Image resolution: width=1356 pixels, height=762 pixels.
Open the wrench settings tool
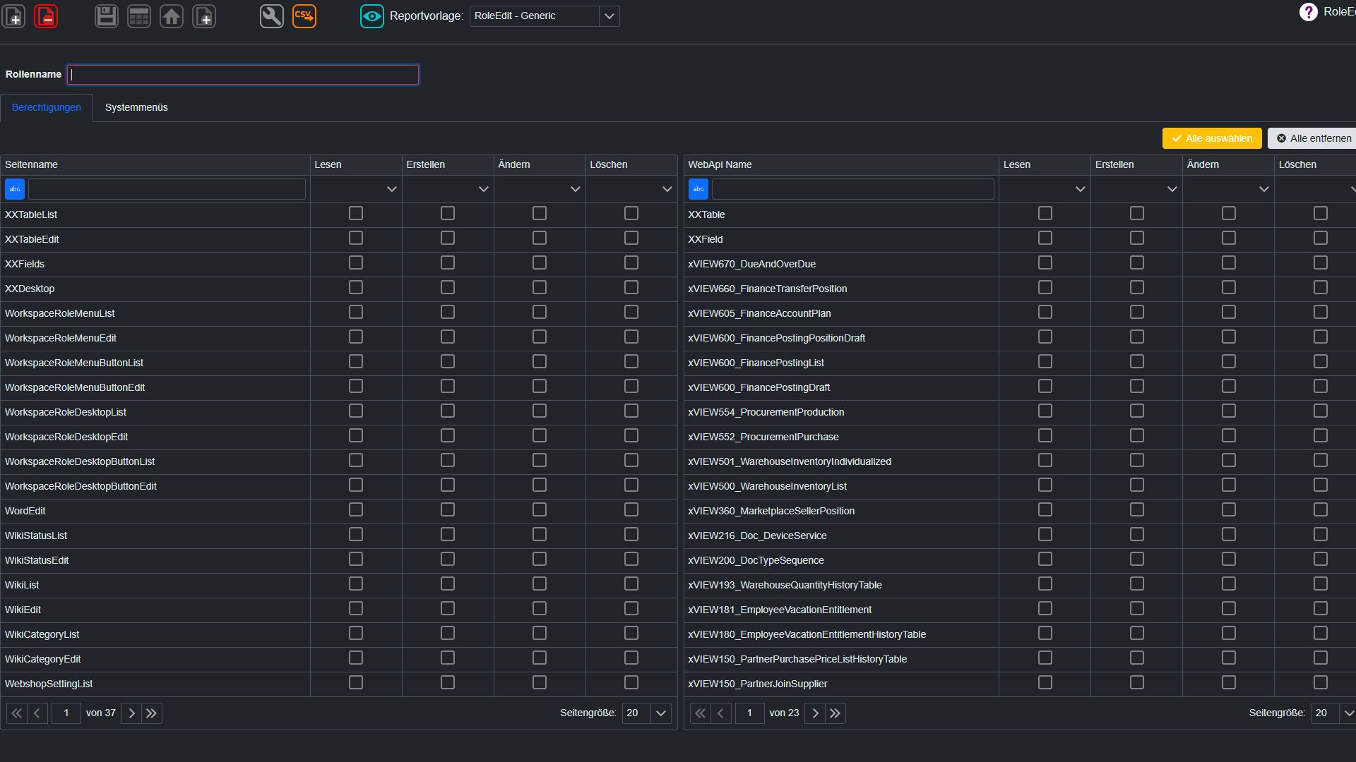272,16
